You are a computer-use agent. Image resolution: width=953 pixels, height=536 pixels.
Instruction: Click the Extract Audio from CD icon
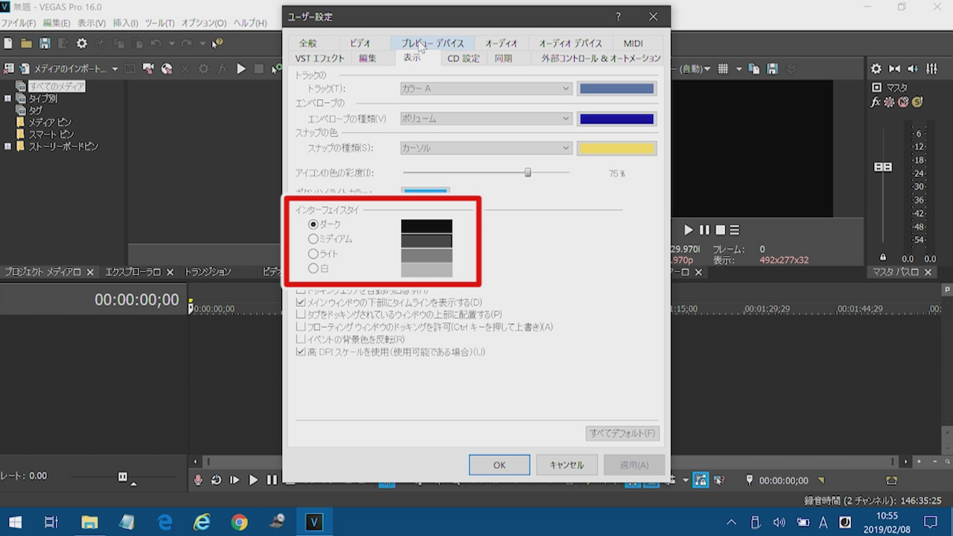point(167,68)
